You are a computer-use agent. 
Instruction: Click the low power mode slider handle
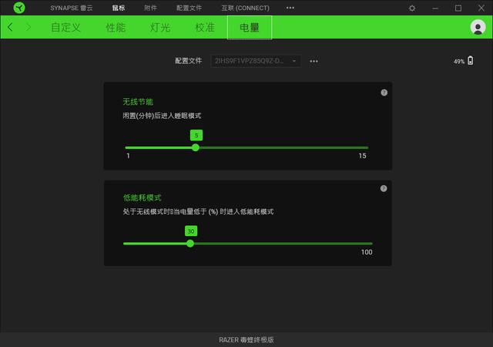click(190, 244)
